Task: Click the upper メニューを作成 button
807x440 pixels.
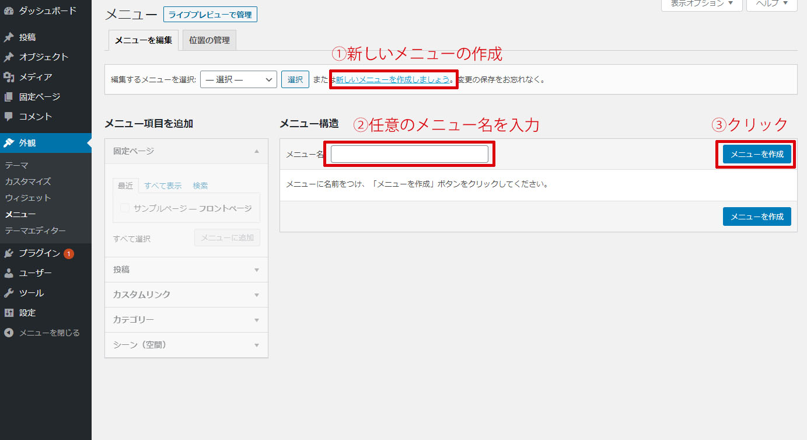Action: pos(757,154)
